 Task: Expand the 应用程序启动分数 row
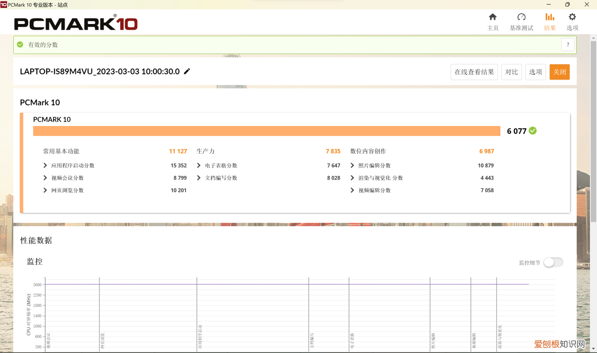coord(45,165)
